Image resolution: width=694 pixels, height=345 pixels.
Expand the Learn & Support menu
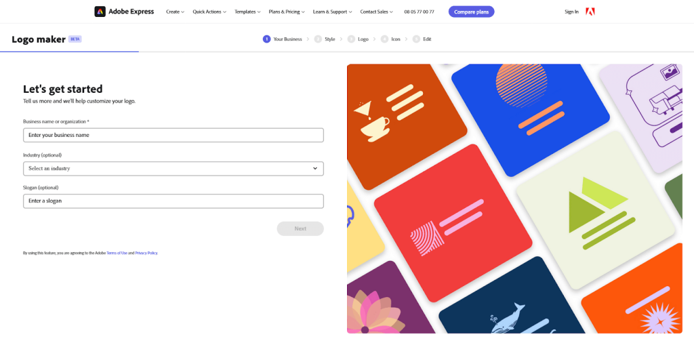pos(332,12)
